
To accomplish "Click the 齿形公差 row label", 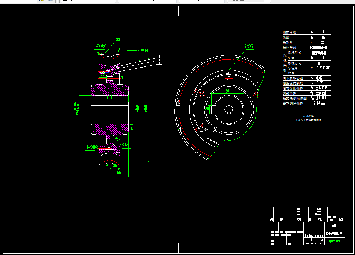I will click(290, 93).
